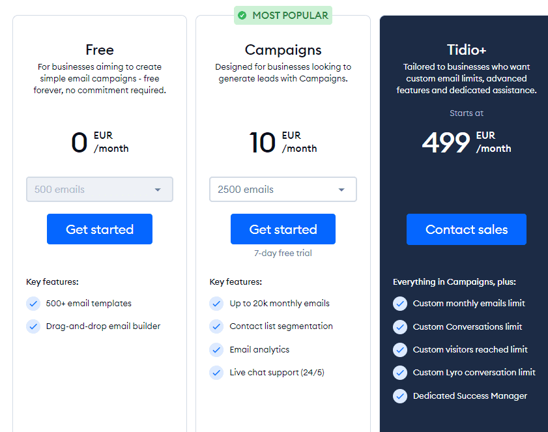The width and height of the screenshot is (548, 432).
Task: Click Get started under Campaigns plan
Action: [283, 229]
